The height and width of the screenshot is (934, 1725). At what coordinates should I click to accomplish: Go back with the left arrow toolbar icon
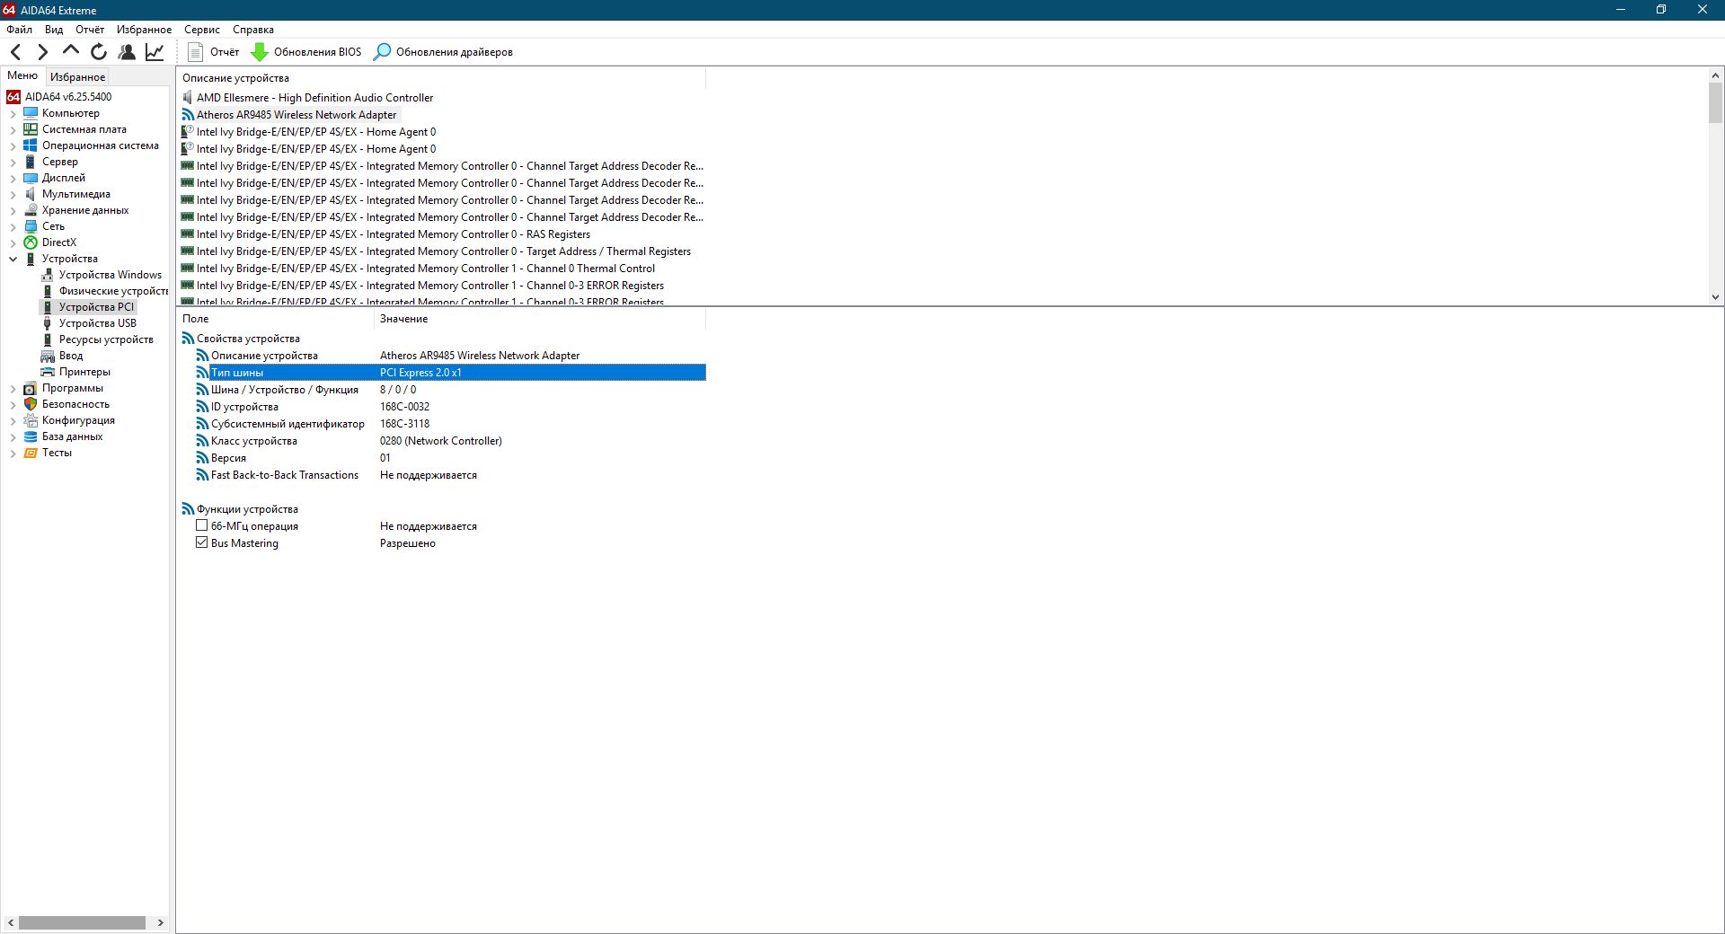tap(15, 52)
